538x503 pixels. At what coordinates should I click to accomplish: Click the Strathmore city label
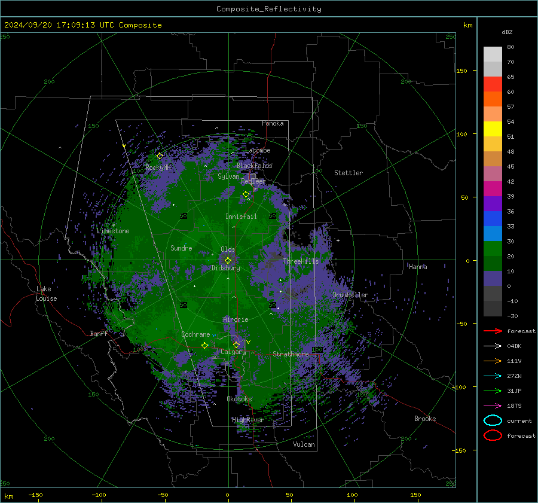[x=291, y=354]
